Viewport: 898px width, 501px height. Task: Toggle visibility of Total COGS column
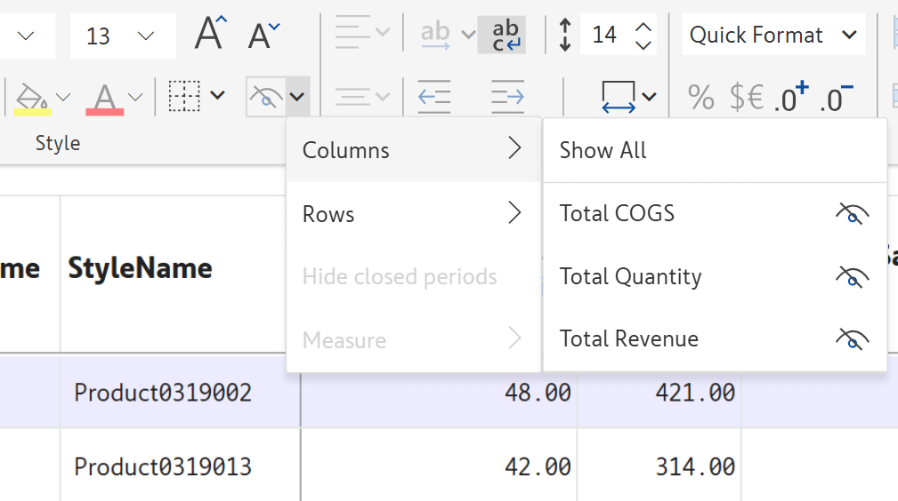click(x=853, y=214)
